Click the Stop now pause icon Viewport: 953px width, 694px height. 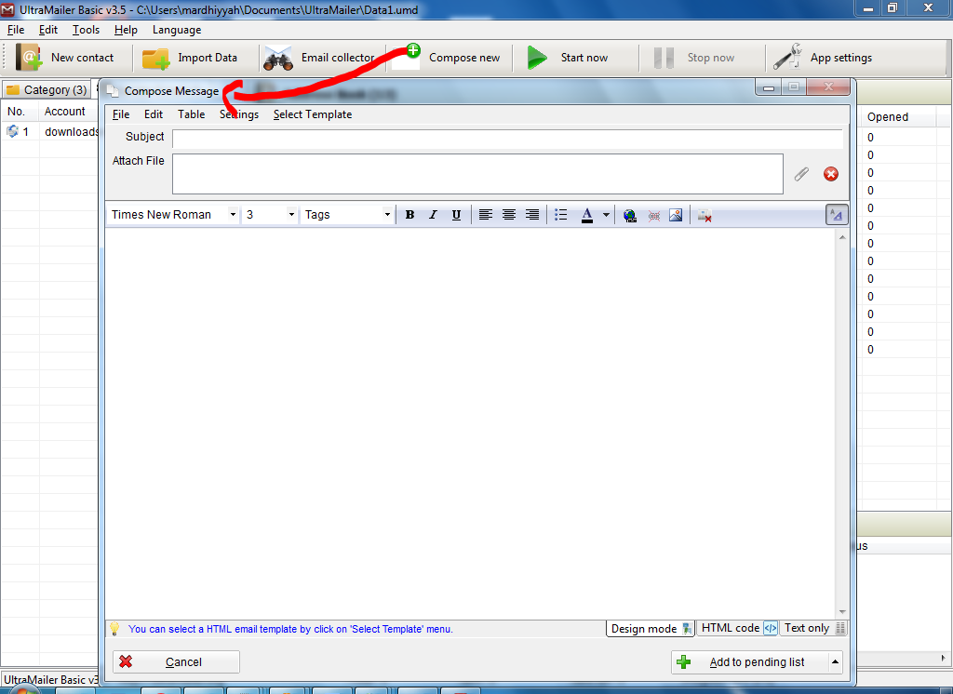tap(664, 58)
